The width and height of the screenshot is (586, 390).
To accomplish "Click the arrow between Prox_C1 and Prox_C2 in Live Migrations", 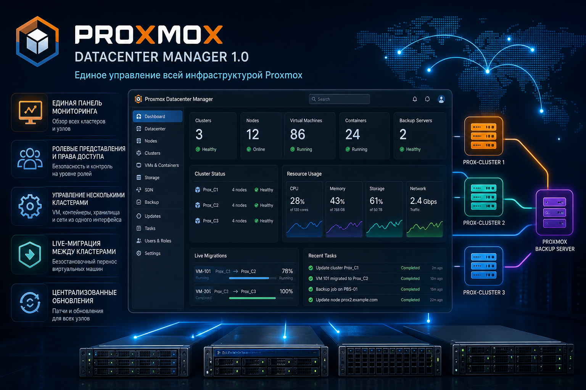I will [x=236, y=272].
